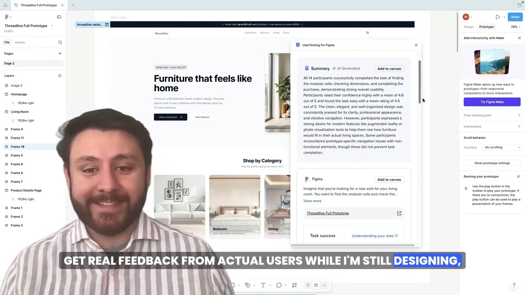Open the file name dropdown chevron
The image size is (525, 295).
click(x=52, y=26)
